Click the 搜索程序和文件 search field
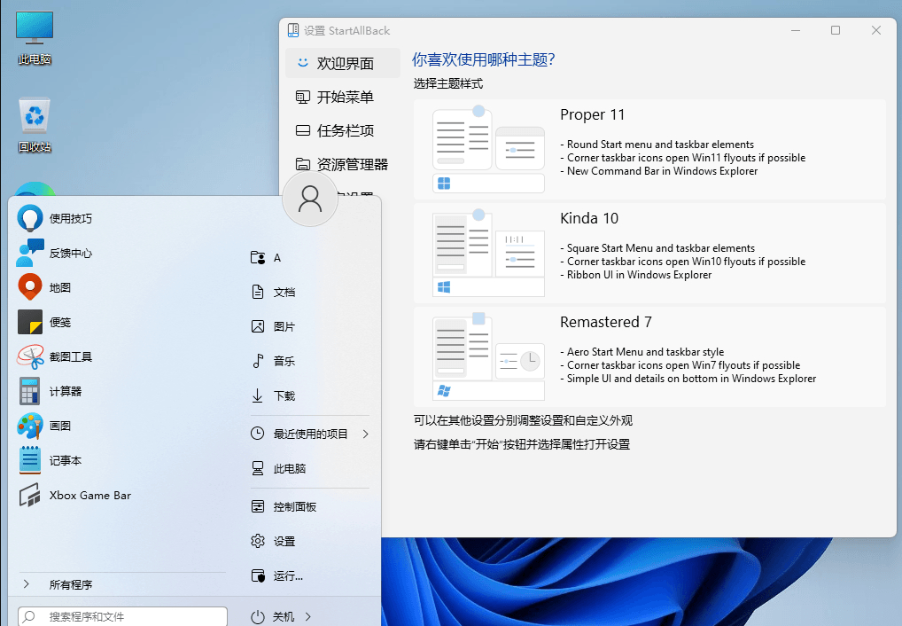The image size is (902, 626). coord(122,617)
